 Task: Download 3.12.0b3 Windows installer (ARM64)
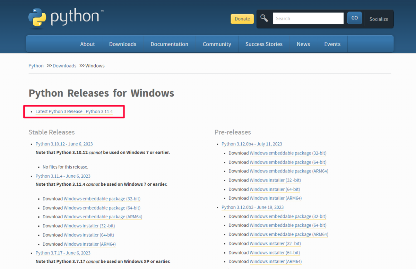coord(276,261)
